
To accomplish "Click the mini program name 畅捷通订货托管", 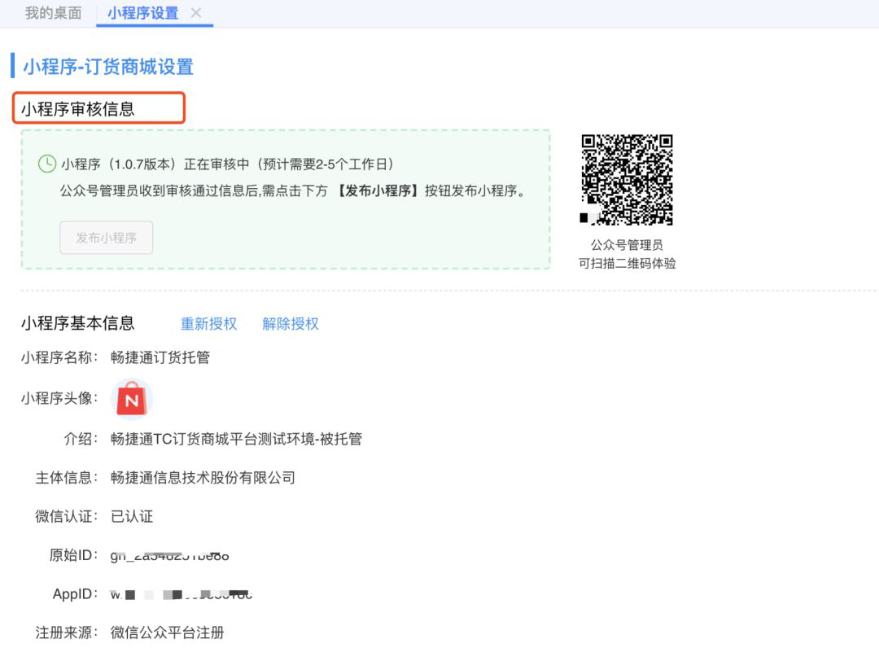I will coord(160,357).
